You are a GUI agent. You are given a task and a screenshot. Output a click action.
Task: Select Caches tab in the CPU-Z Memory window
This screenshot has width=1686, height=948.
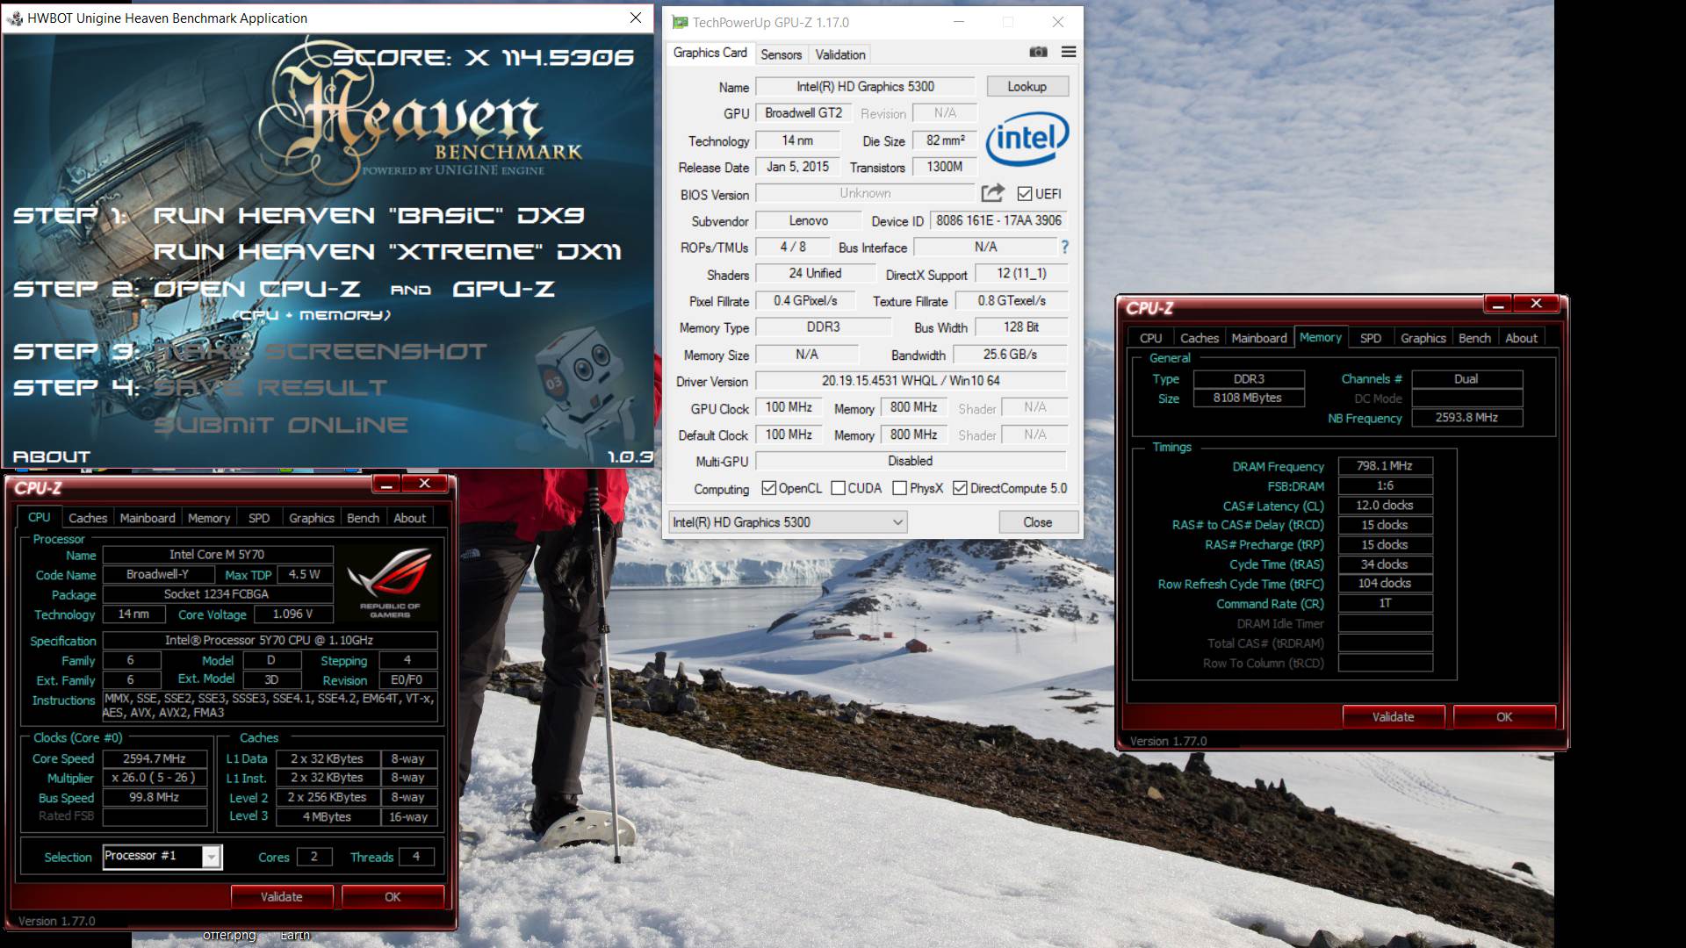pos(1200,338)
